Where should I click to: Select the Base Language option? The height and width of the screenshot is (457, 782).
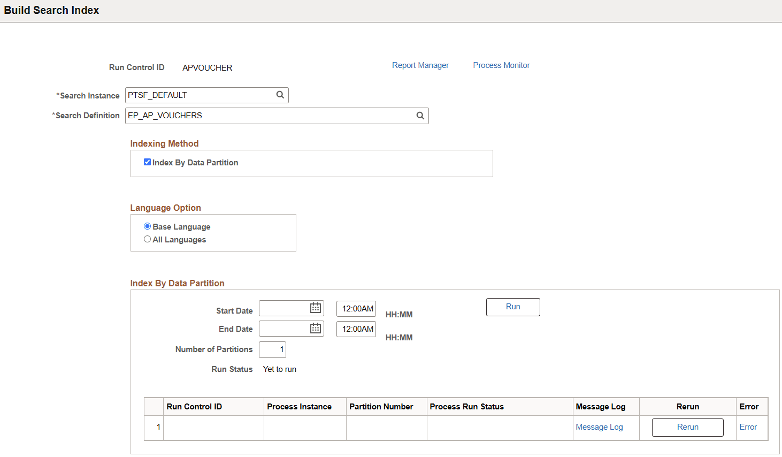click(x=147, y=226)
